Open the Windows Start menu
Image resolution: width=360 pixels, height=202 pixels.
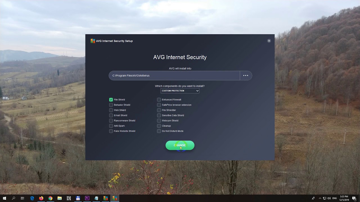pos(4,198)
